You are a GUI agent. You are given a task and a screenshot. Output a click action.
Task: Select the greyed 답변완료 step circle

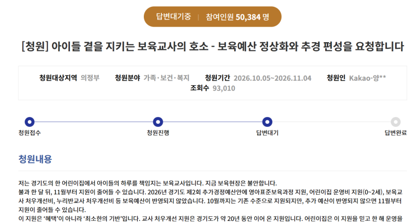click(x=396, y=122)
